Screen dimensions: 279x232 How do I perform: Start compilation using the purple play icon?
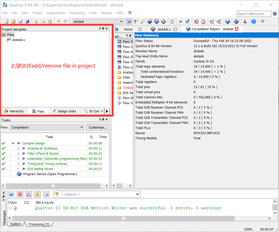181,22
